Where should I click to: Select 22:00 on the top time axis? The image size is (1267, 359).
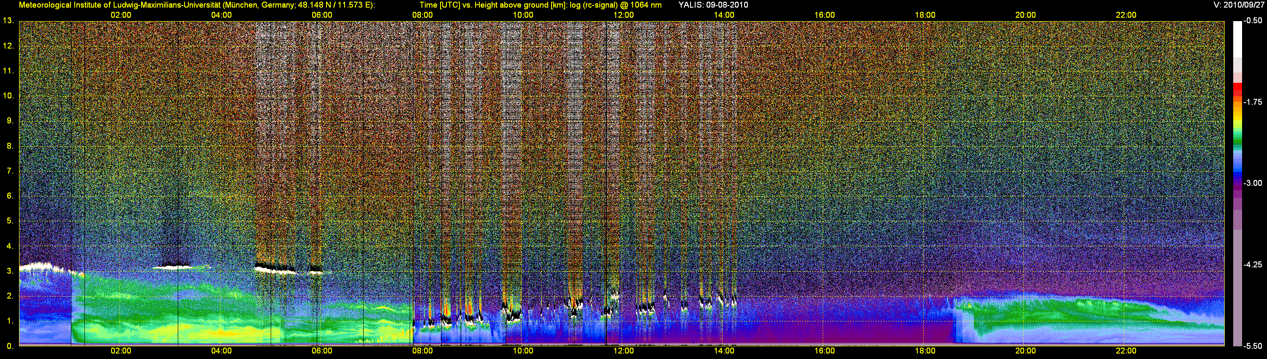[x=1126, y=15]
